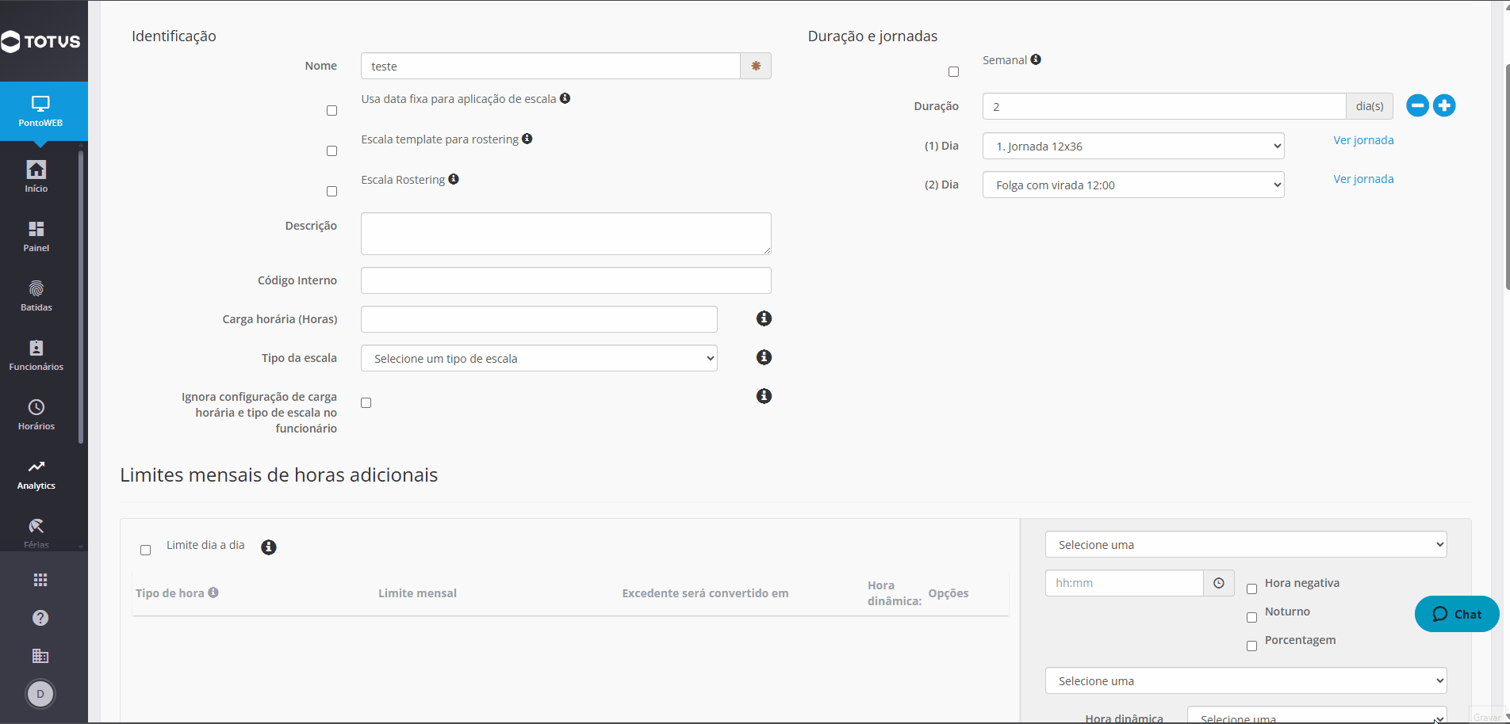Click Excedente será convertido em header

click(705, 593)
